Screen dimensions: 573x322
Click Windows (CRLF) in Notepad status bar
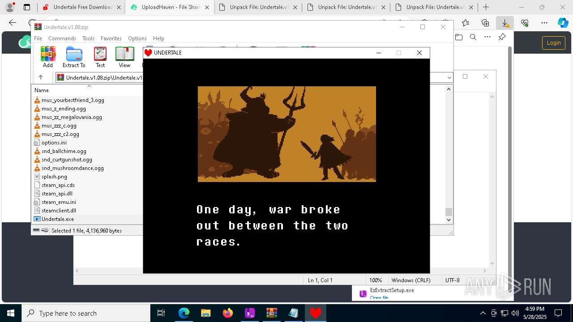pos(411,280)
